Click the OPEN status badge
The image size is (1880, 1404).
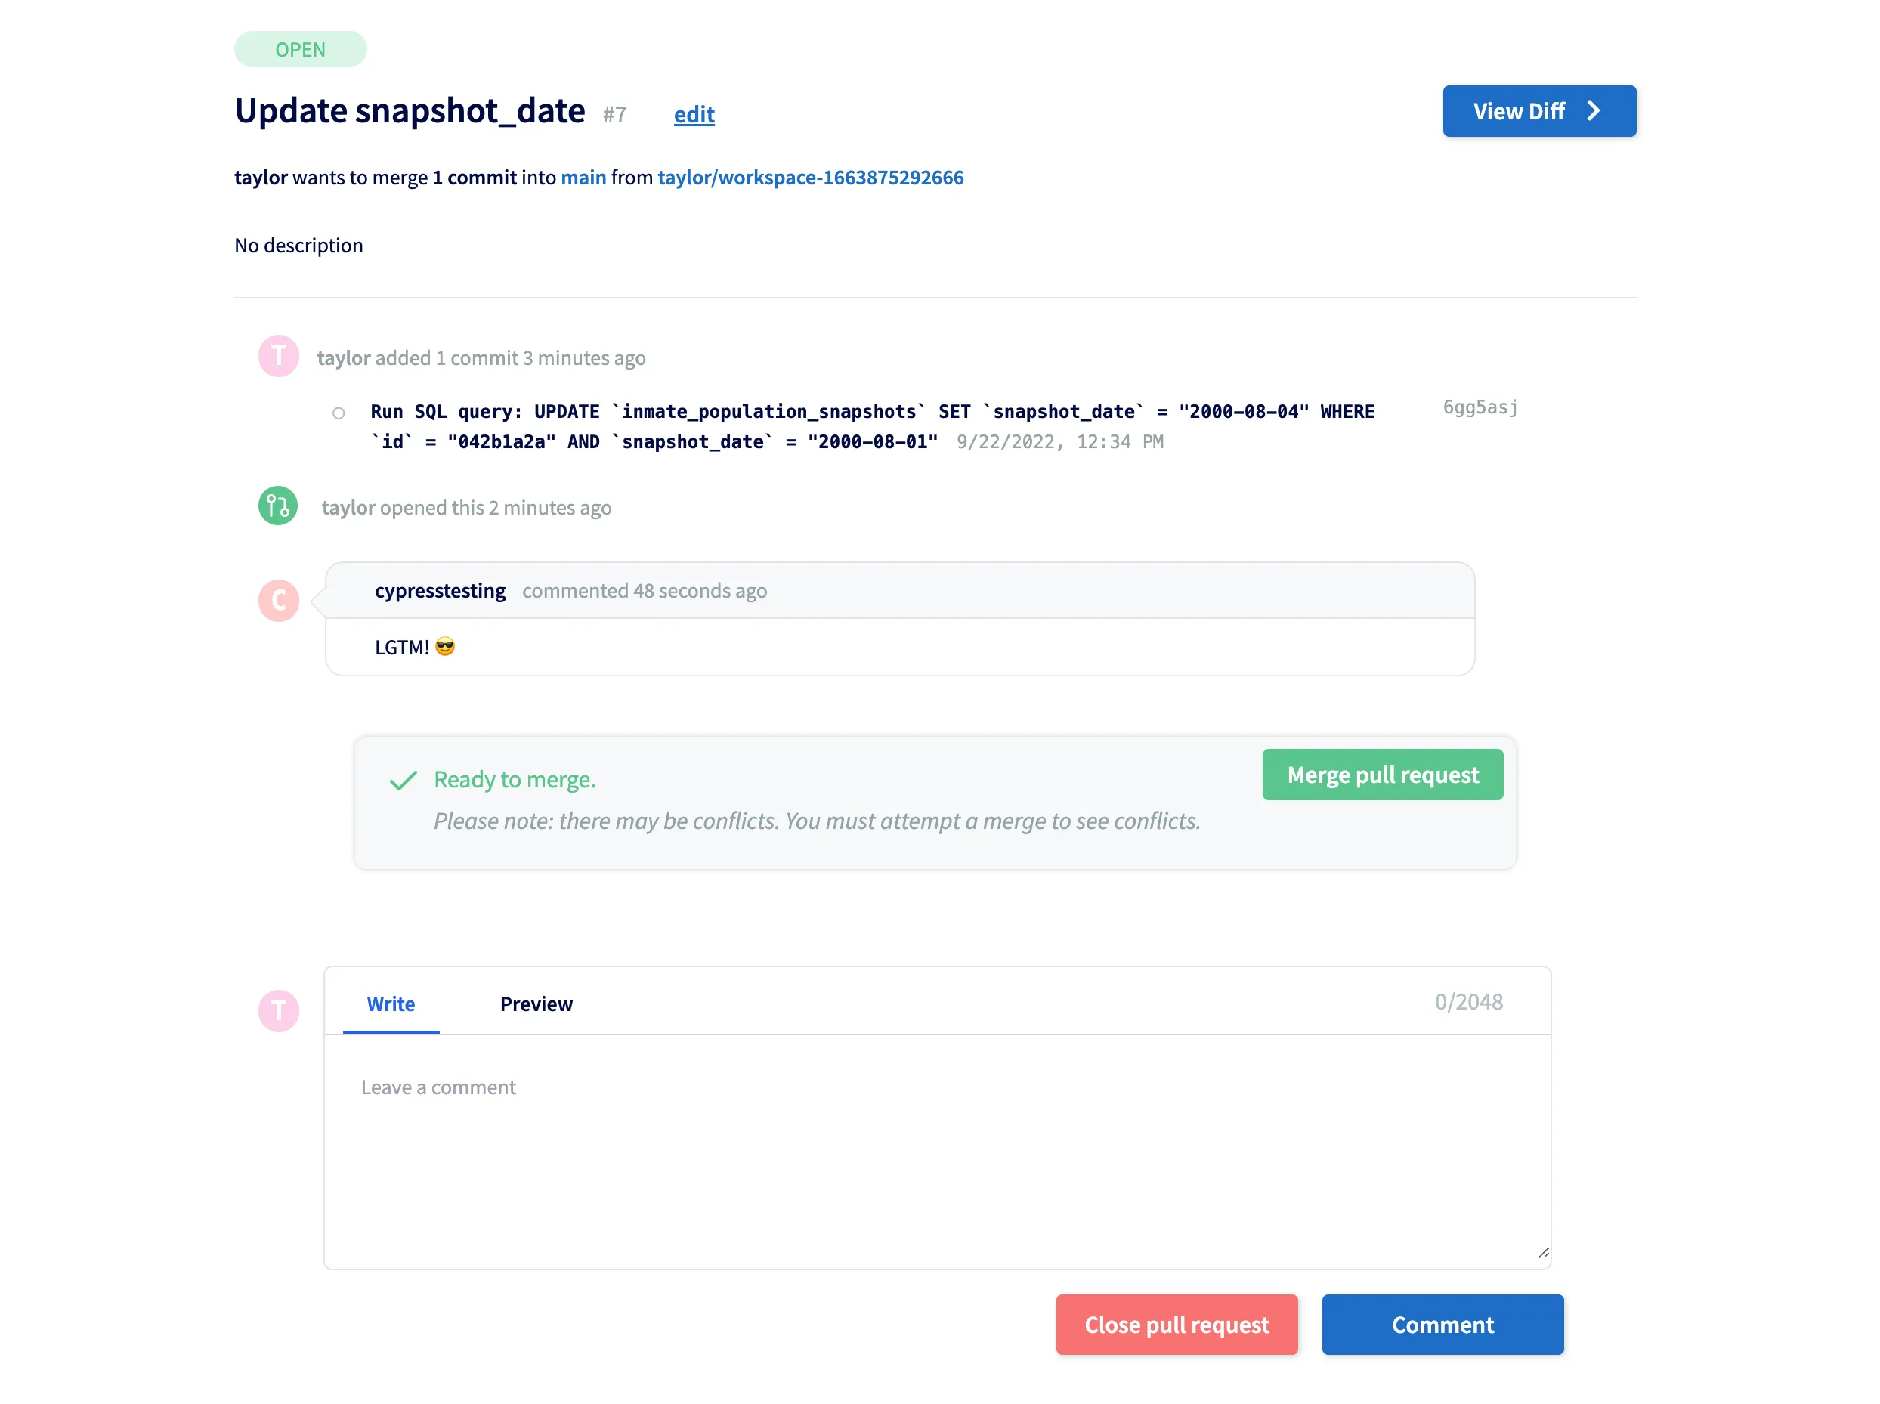[300, 48]
